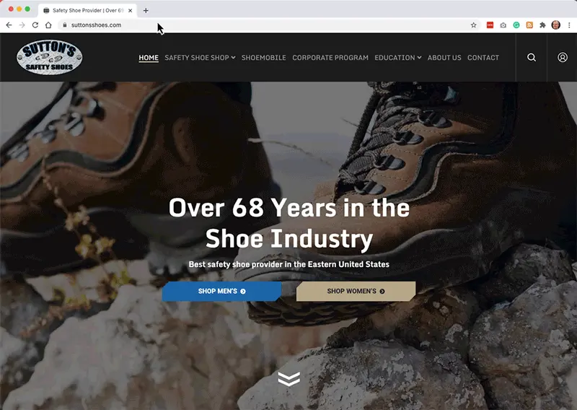The image size is (577, 410).
Task: Click the SHOP WOMEN'S button
Action: tap(356, 292)
